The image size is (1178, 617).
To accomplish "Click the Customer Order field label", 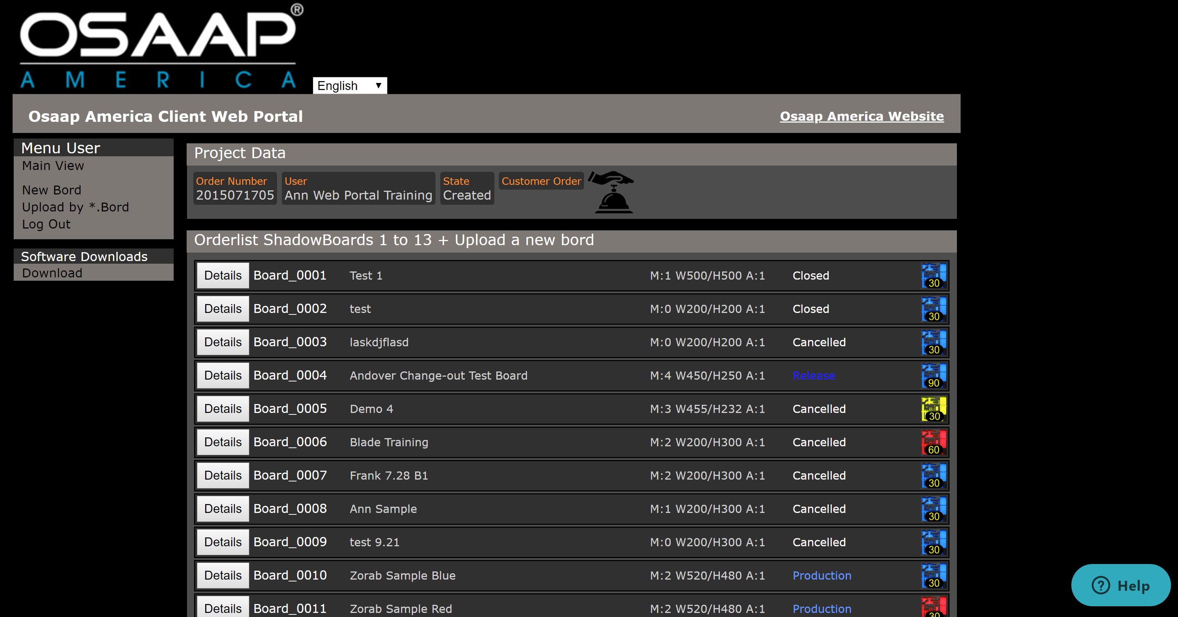I will 541,181.
